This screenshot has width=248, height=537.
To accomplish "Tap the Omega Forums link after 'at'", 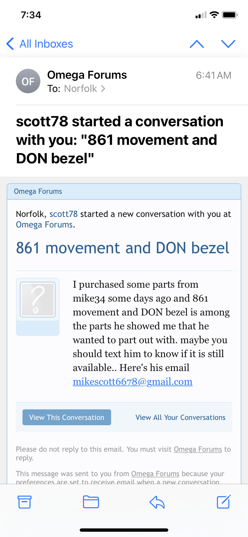I will pos(44,225).
